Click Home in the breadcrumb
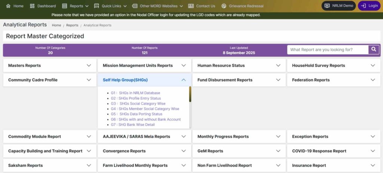 pyautogui.click(x=56, y=25)
